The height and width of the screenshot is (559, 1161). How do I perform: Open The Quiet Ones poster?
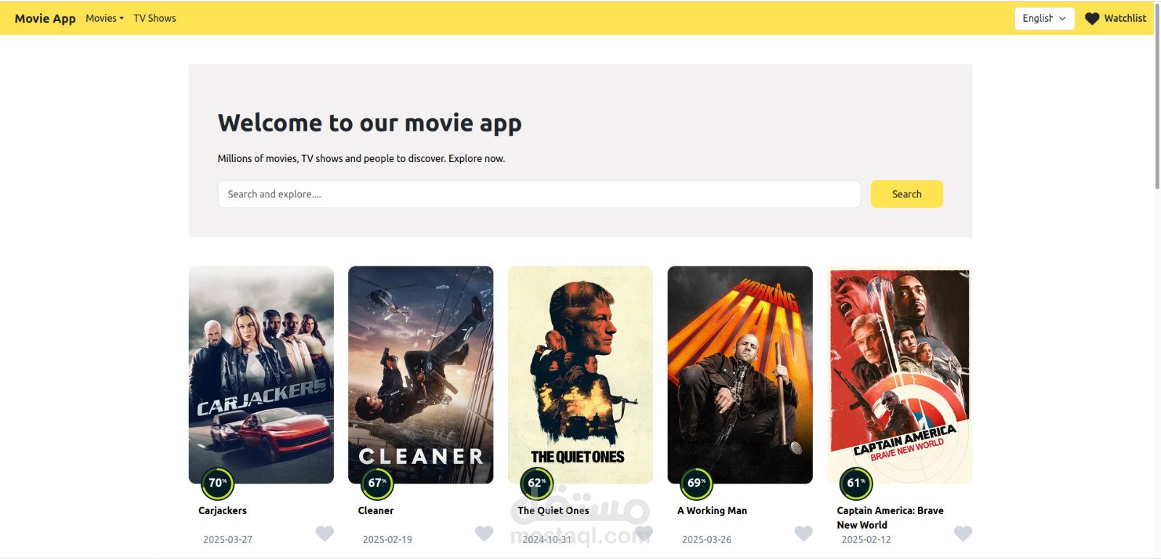[580, 375]
